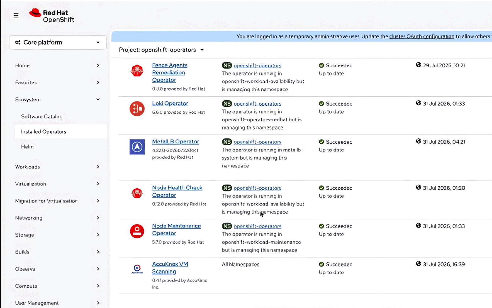The width and height of the screenshot is (492, 308).
Task: Expand the Compute navigation section
Action: click(58, 286)
